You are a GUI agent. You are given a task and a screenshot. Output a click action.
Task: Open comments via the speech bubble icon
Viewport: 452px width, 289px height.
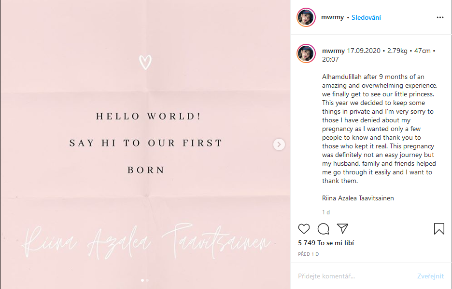[x=323, y=229]
